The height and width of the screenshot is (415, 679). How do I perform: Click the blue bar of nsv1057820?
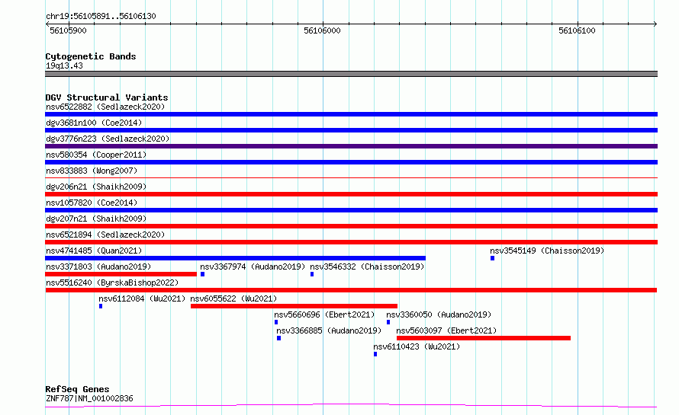351,210
